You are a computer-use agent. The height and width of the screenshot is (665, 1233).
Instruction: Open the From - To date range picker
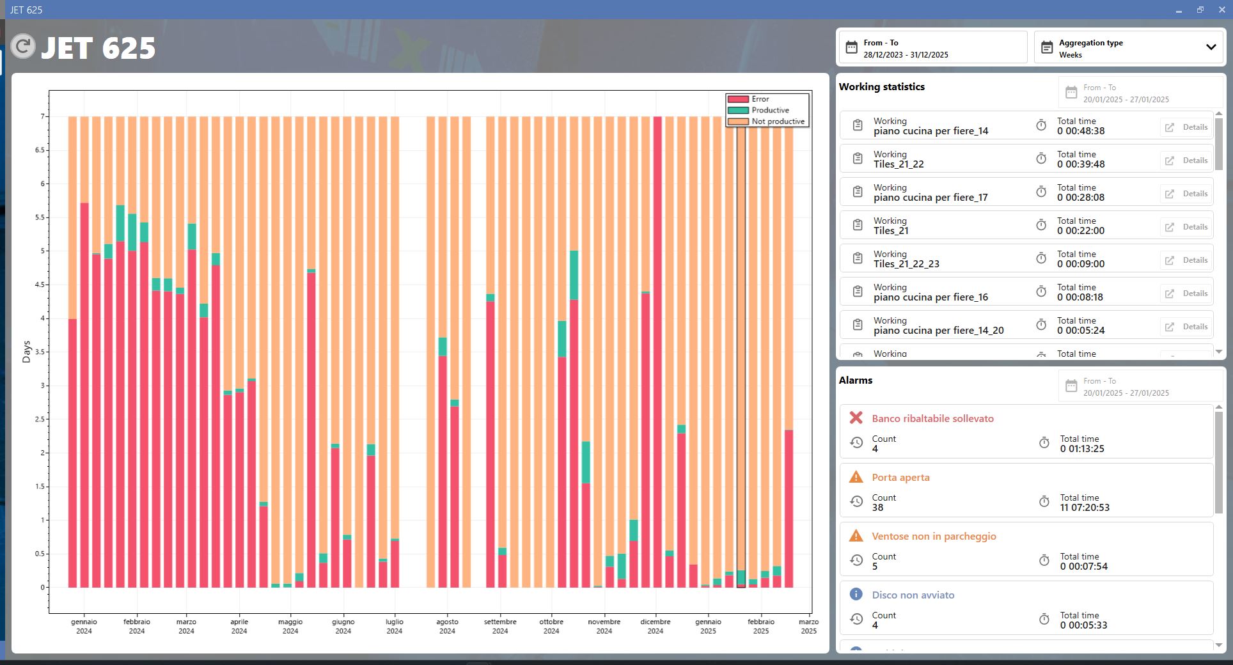[x=933, y=47]
